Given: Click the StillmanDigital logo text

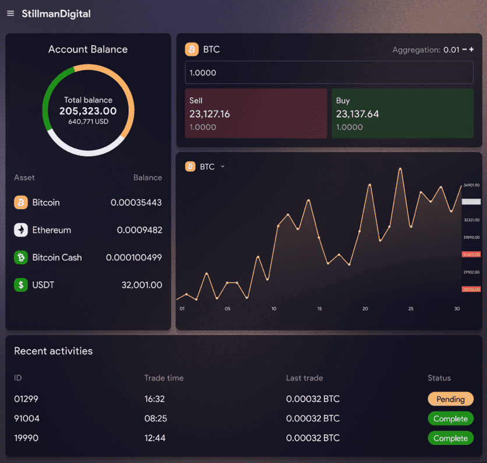Looking at the screenshot, I should (56, 13).
